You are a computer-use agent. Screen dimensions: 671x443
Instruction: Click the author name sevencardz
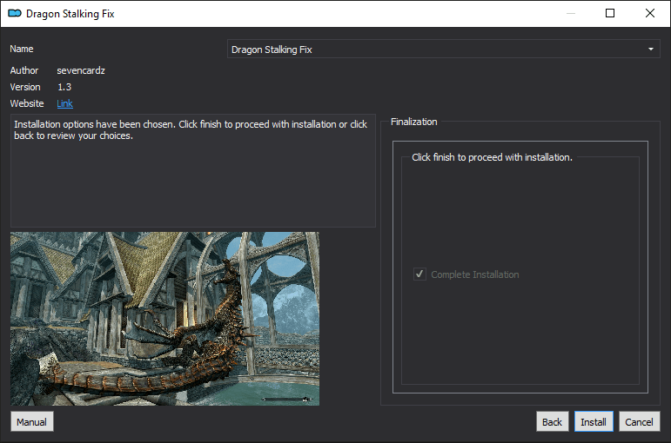[81, 70]
